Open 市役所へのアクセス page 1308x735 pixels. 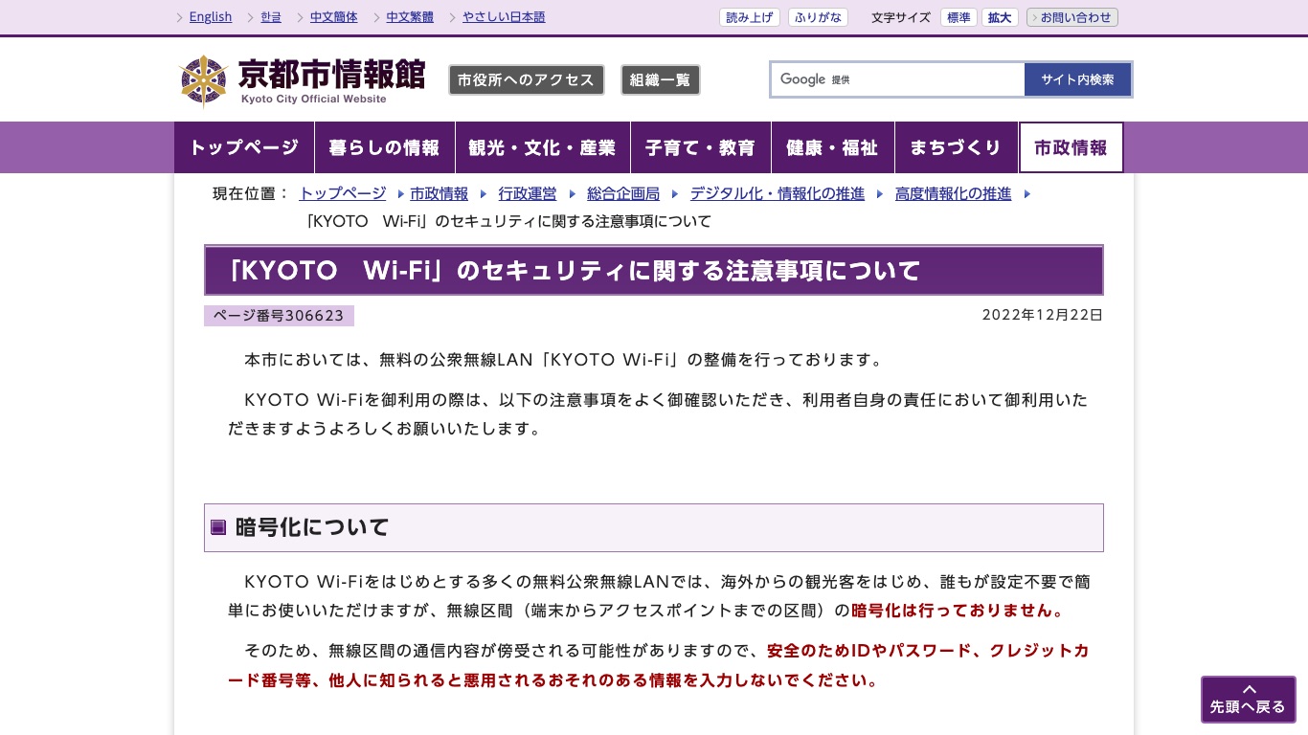[527, 80]
